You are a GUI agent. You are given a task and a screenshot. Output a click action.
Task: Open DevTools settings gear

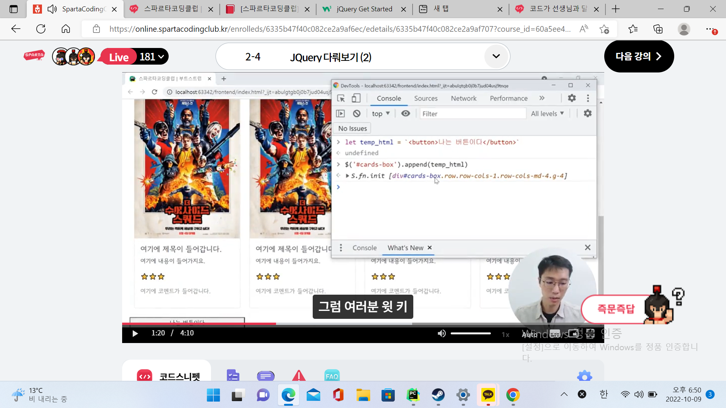pyautogui.click(x=572, y=98)
